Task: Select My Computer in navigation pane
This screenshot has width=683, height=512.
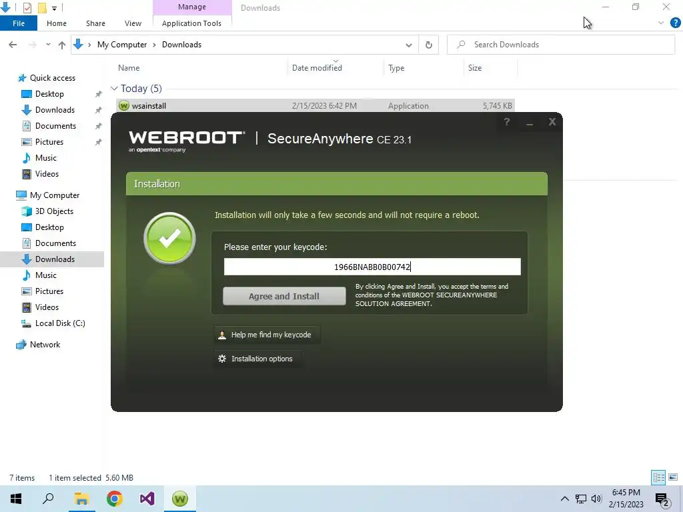Action: click(x=55, y=195)
